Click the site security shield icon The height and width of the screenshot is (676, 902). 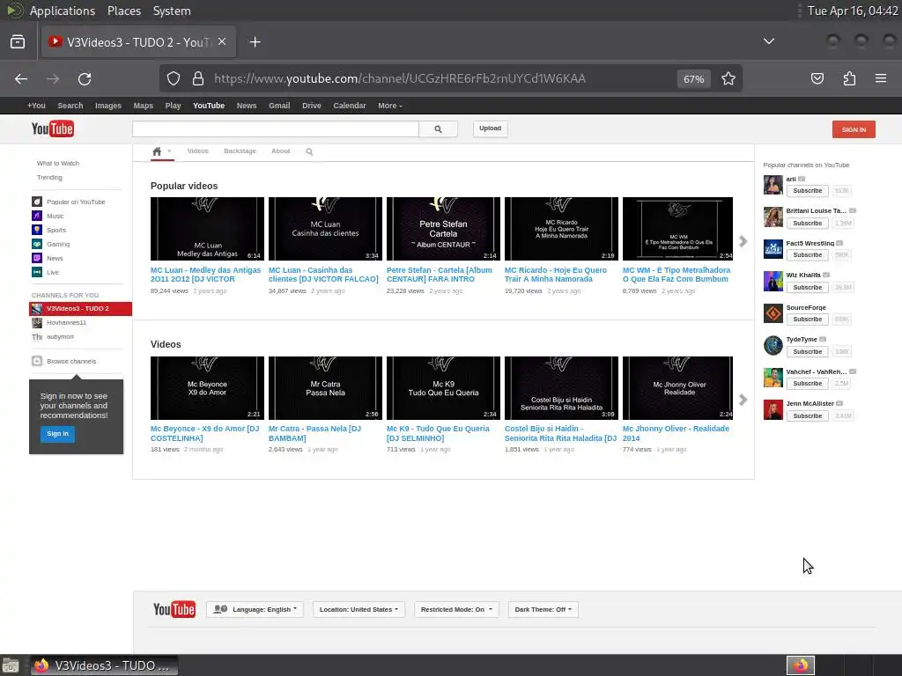[174, 78]
